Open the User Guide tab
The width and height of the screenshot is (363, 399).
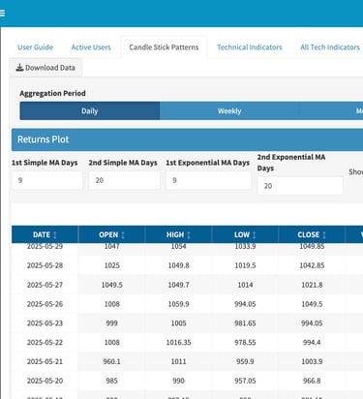[35, 47]
